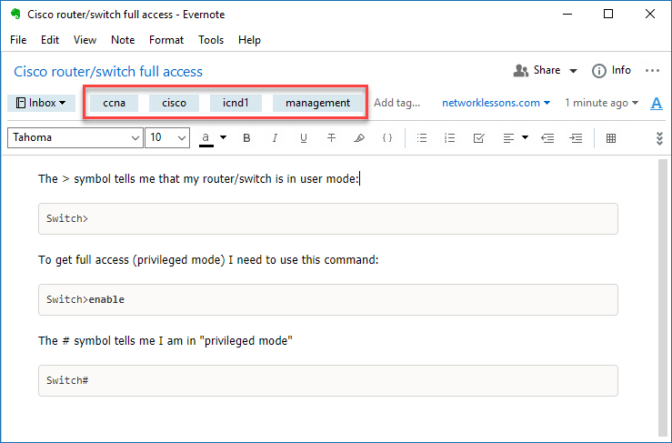
Task: Insert a table
Action: click(611, 138)
